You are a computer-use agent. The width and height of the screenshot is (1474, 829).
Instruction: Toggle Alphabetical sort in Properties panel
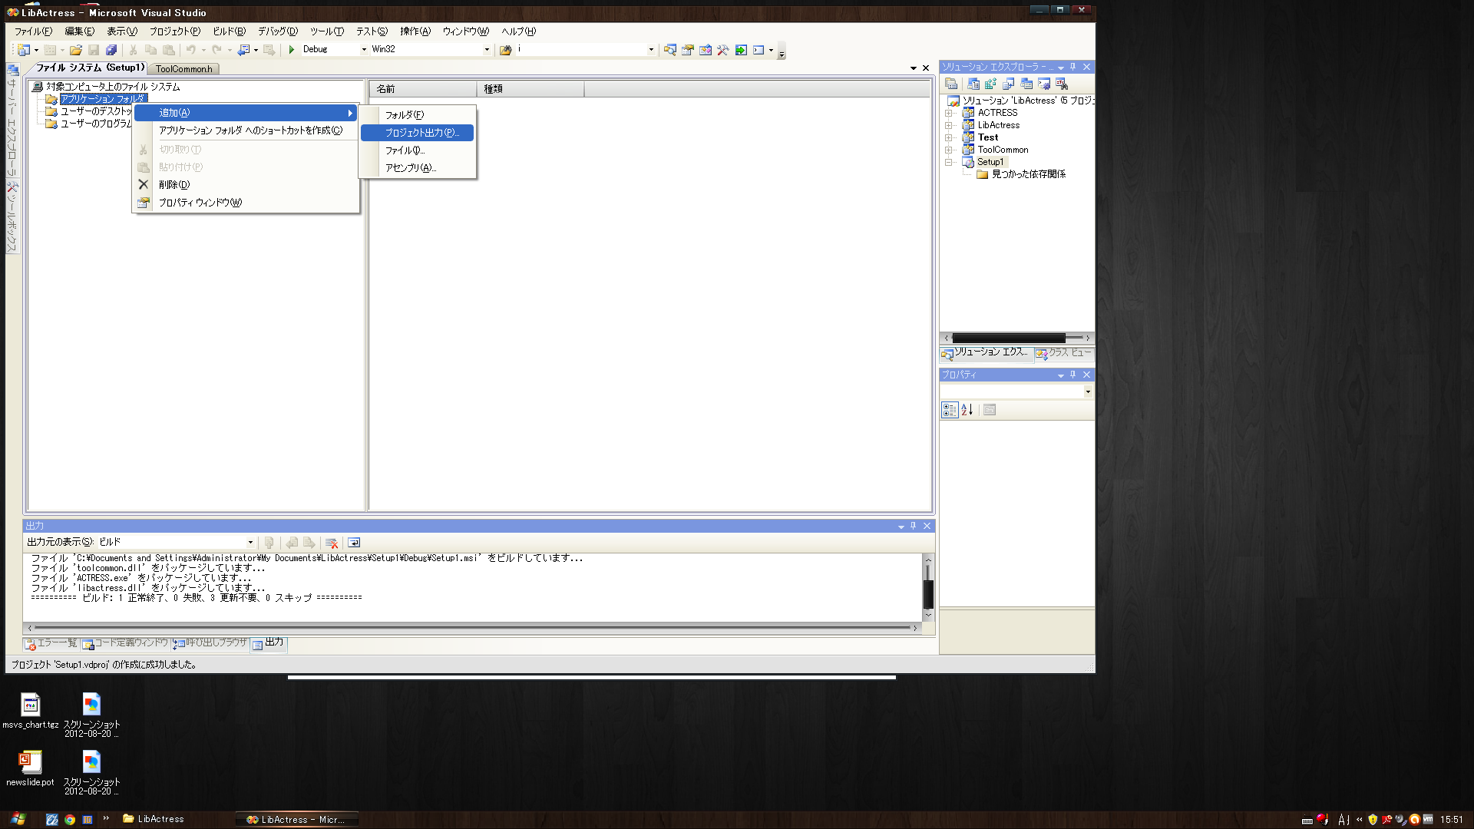tap(967, 410)
